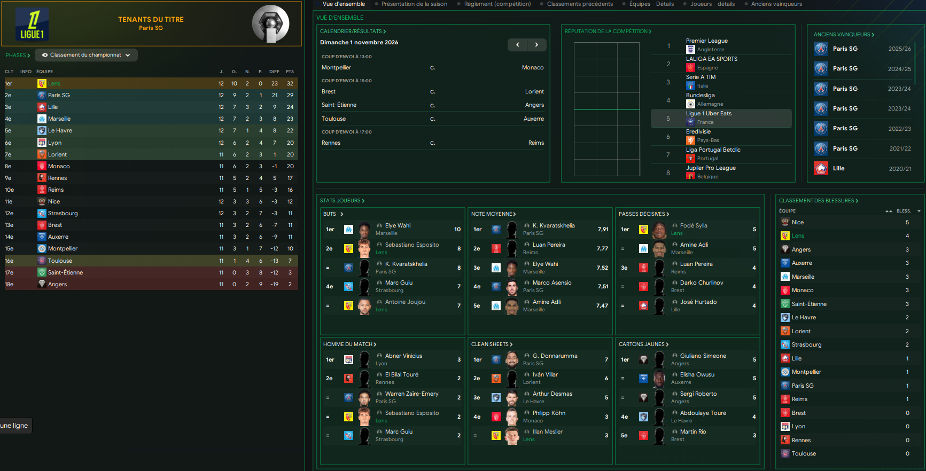The height and width of the screenshot is (471, 926).
Task: Click the championship trophy image
Action: [x=270, y=24]
